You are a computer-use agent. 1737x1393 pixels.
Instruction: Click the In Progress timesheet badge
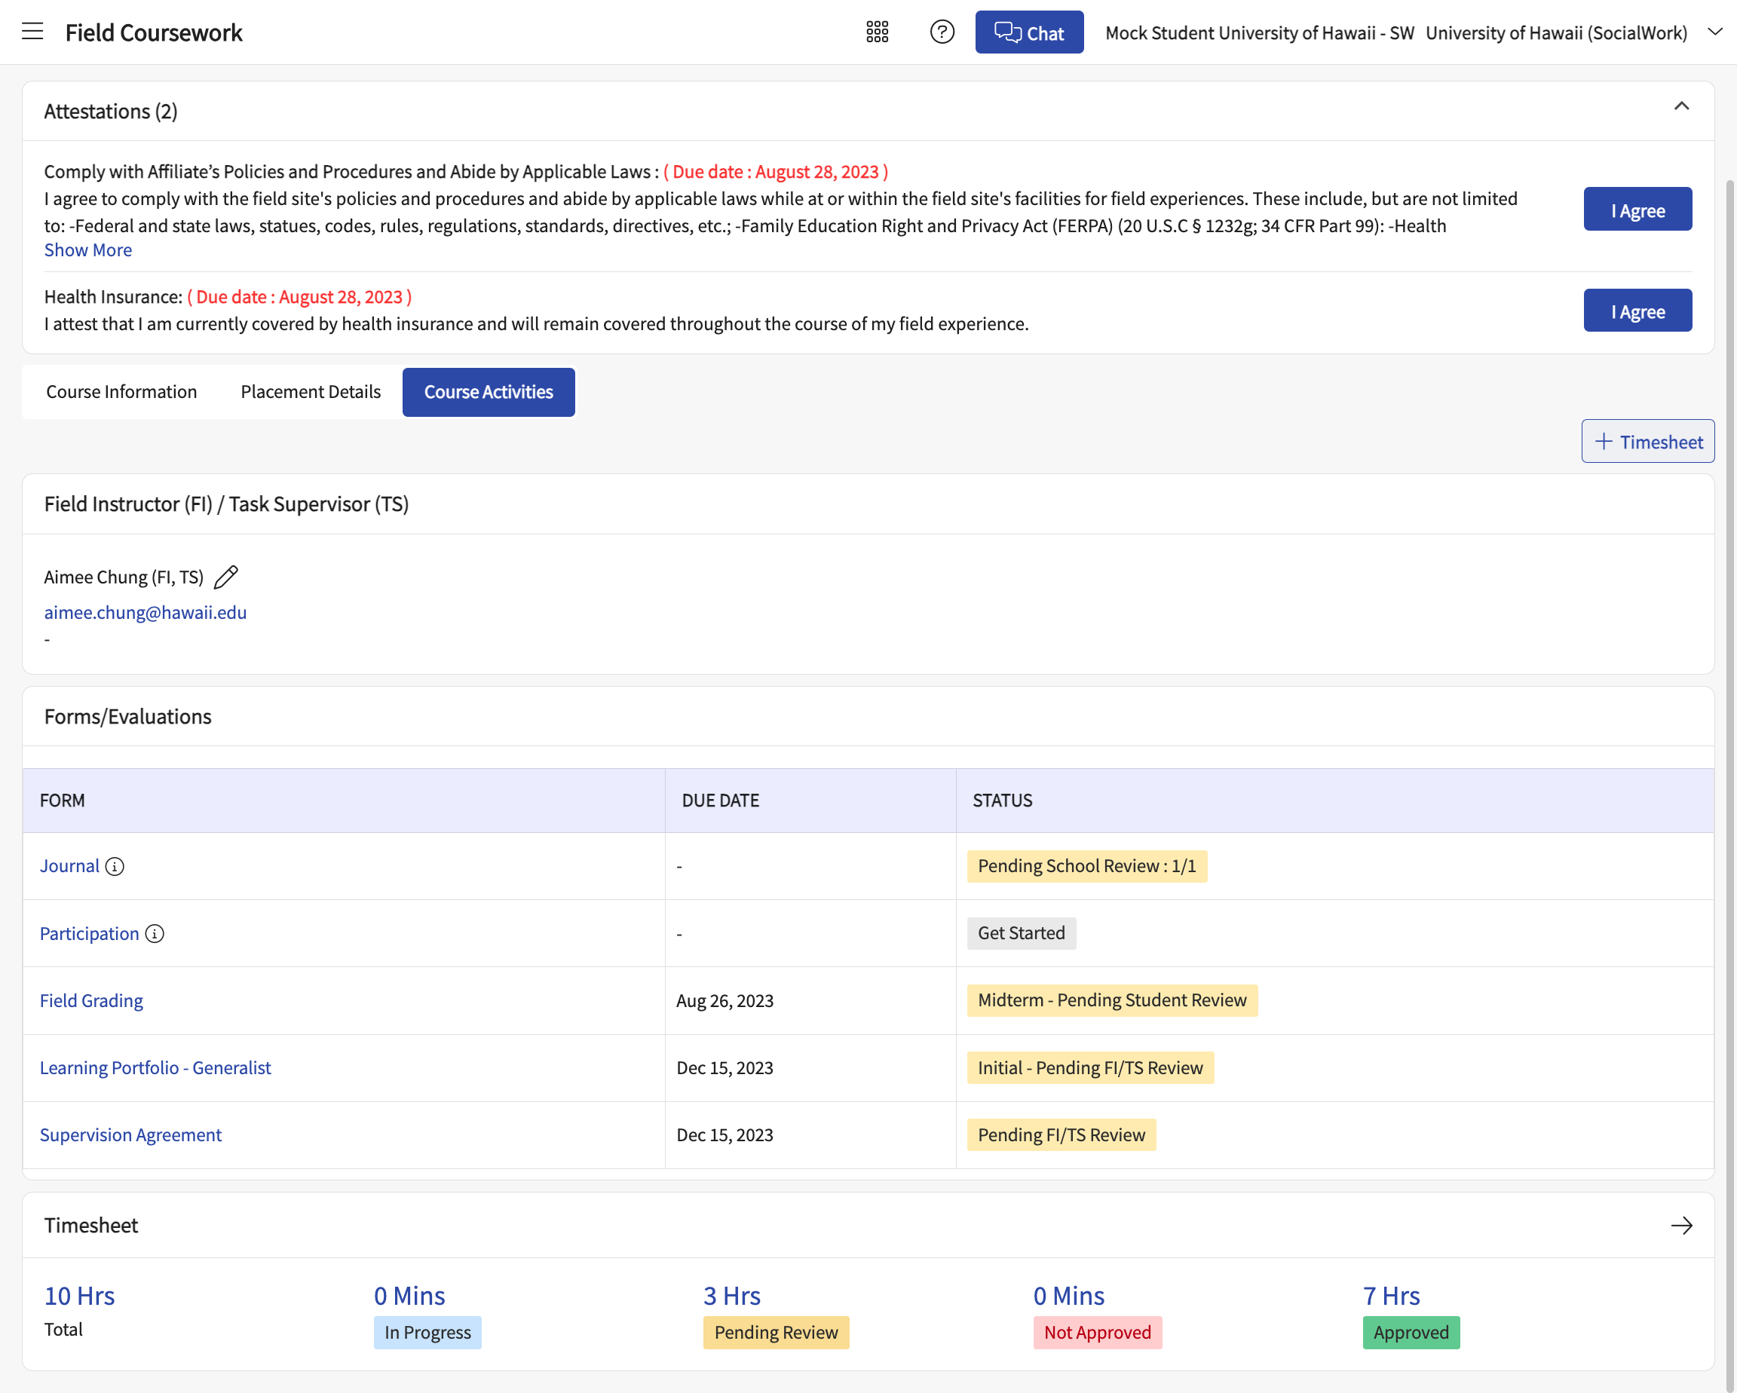427,1333
